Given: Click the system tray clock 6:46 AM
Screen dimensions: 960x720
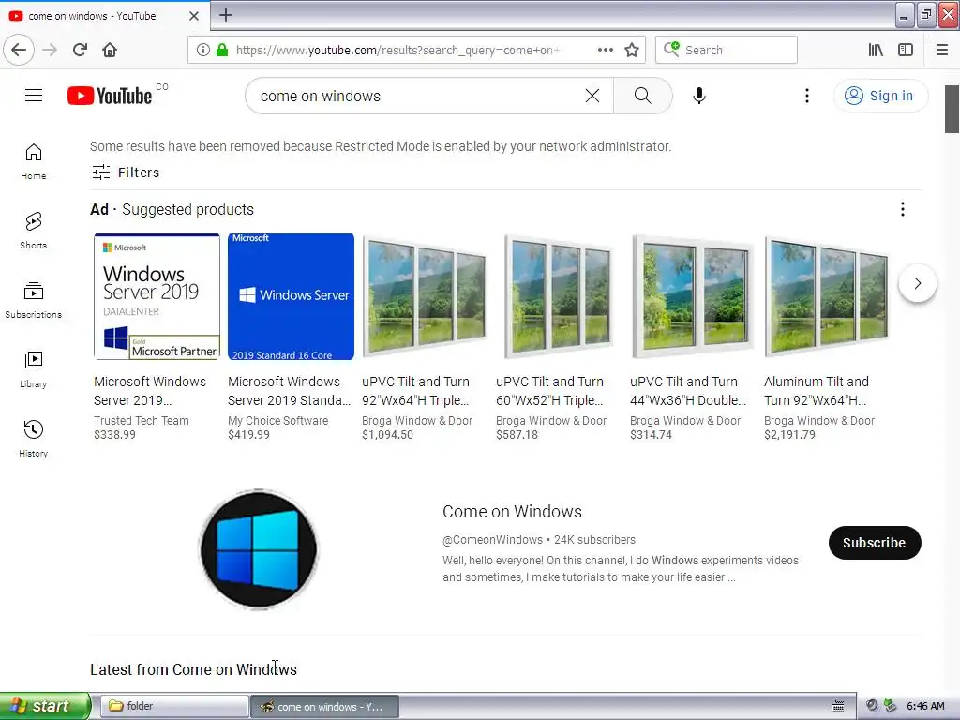Looking at the screenshot, I should click(925, 706).
